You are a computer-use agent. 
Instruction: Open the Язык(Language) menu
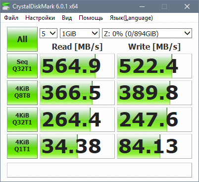(x=131, y=18)
